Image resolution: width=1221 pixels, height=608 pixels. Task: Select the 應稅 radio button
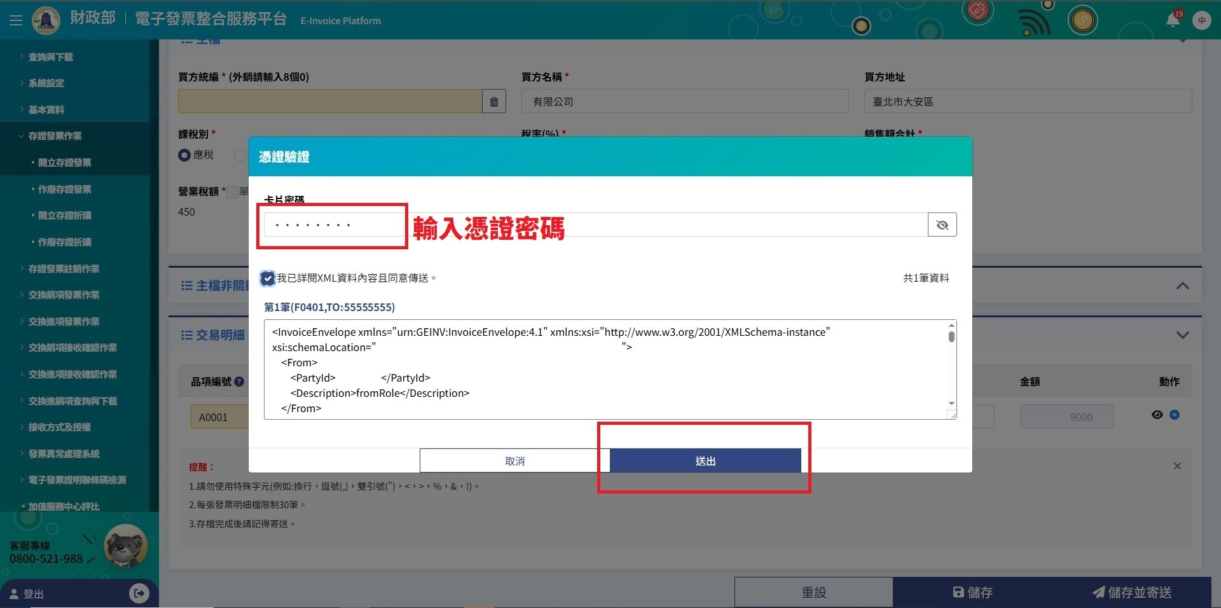[x=184, y=155]
